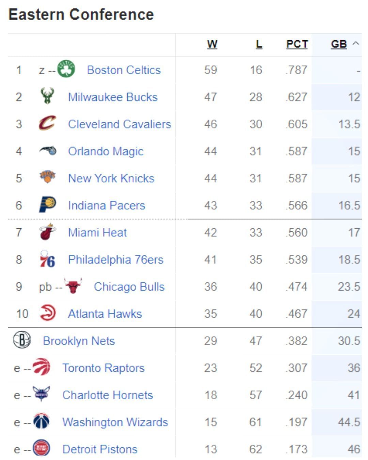Click the Boston Celtics logo icon
This screenshot has width=368, height=460.
66,69
